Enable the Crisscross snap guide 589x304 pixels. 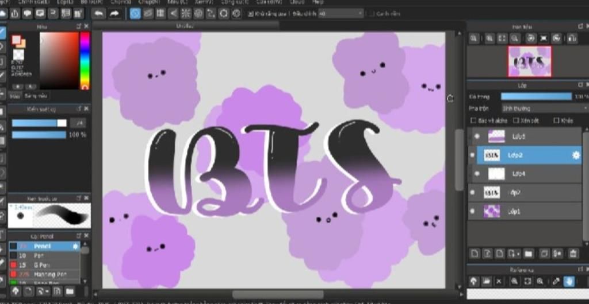161,14
